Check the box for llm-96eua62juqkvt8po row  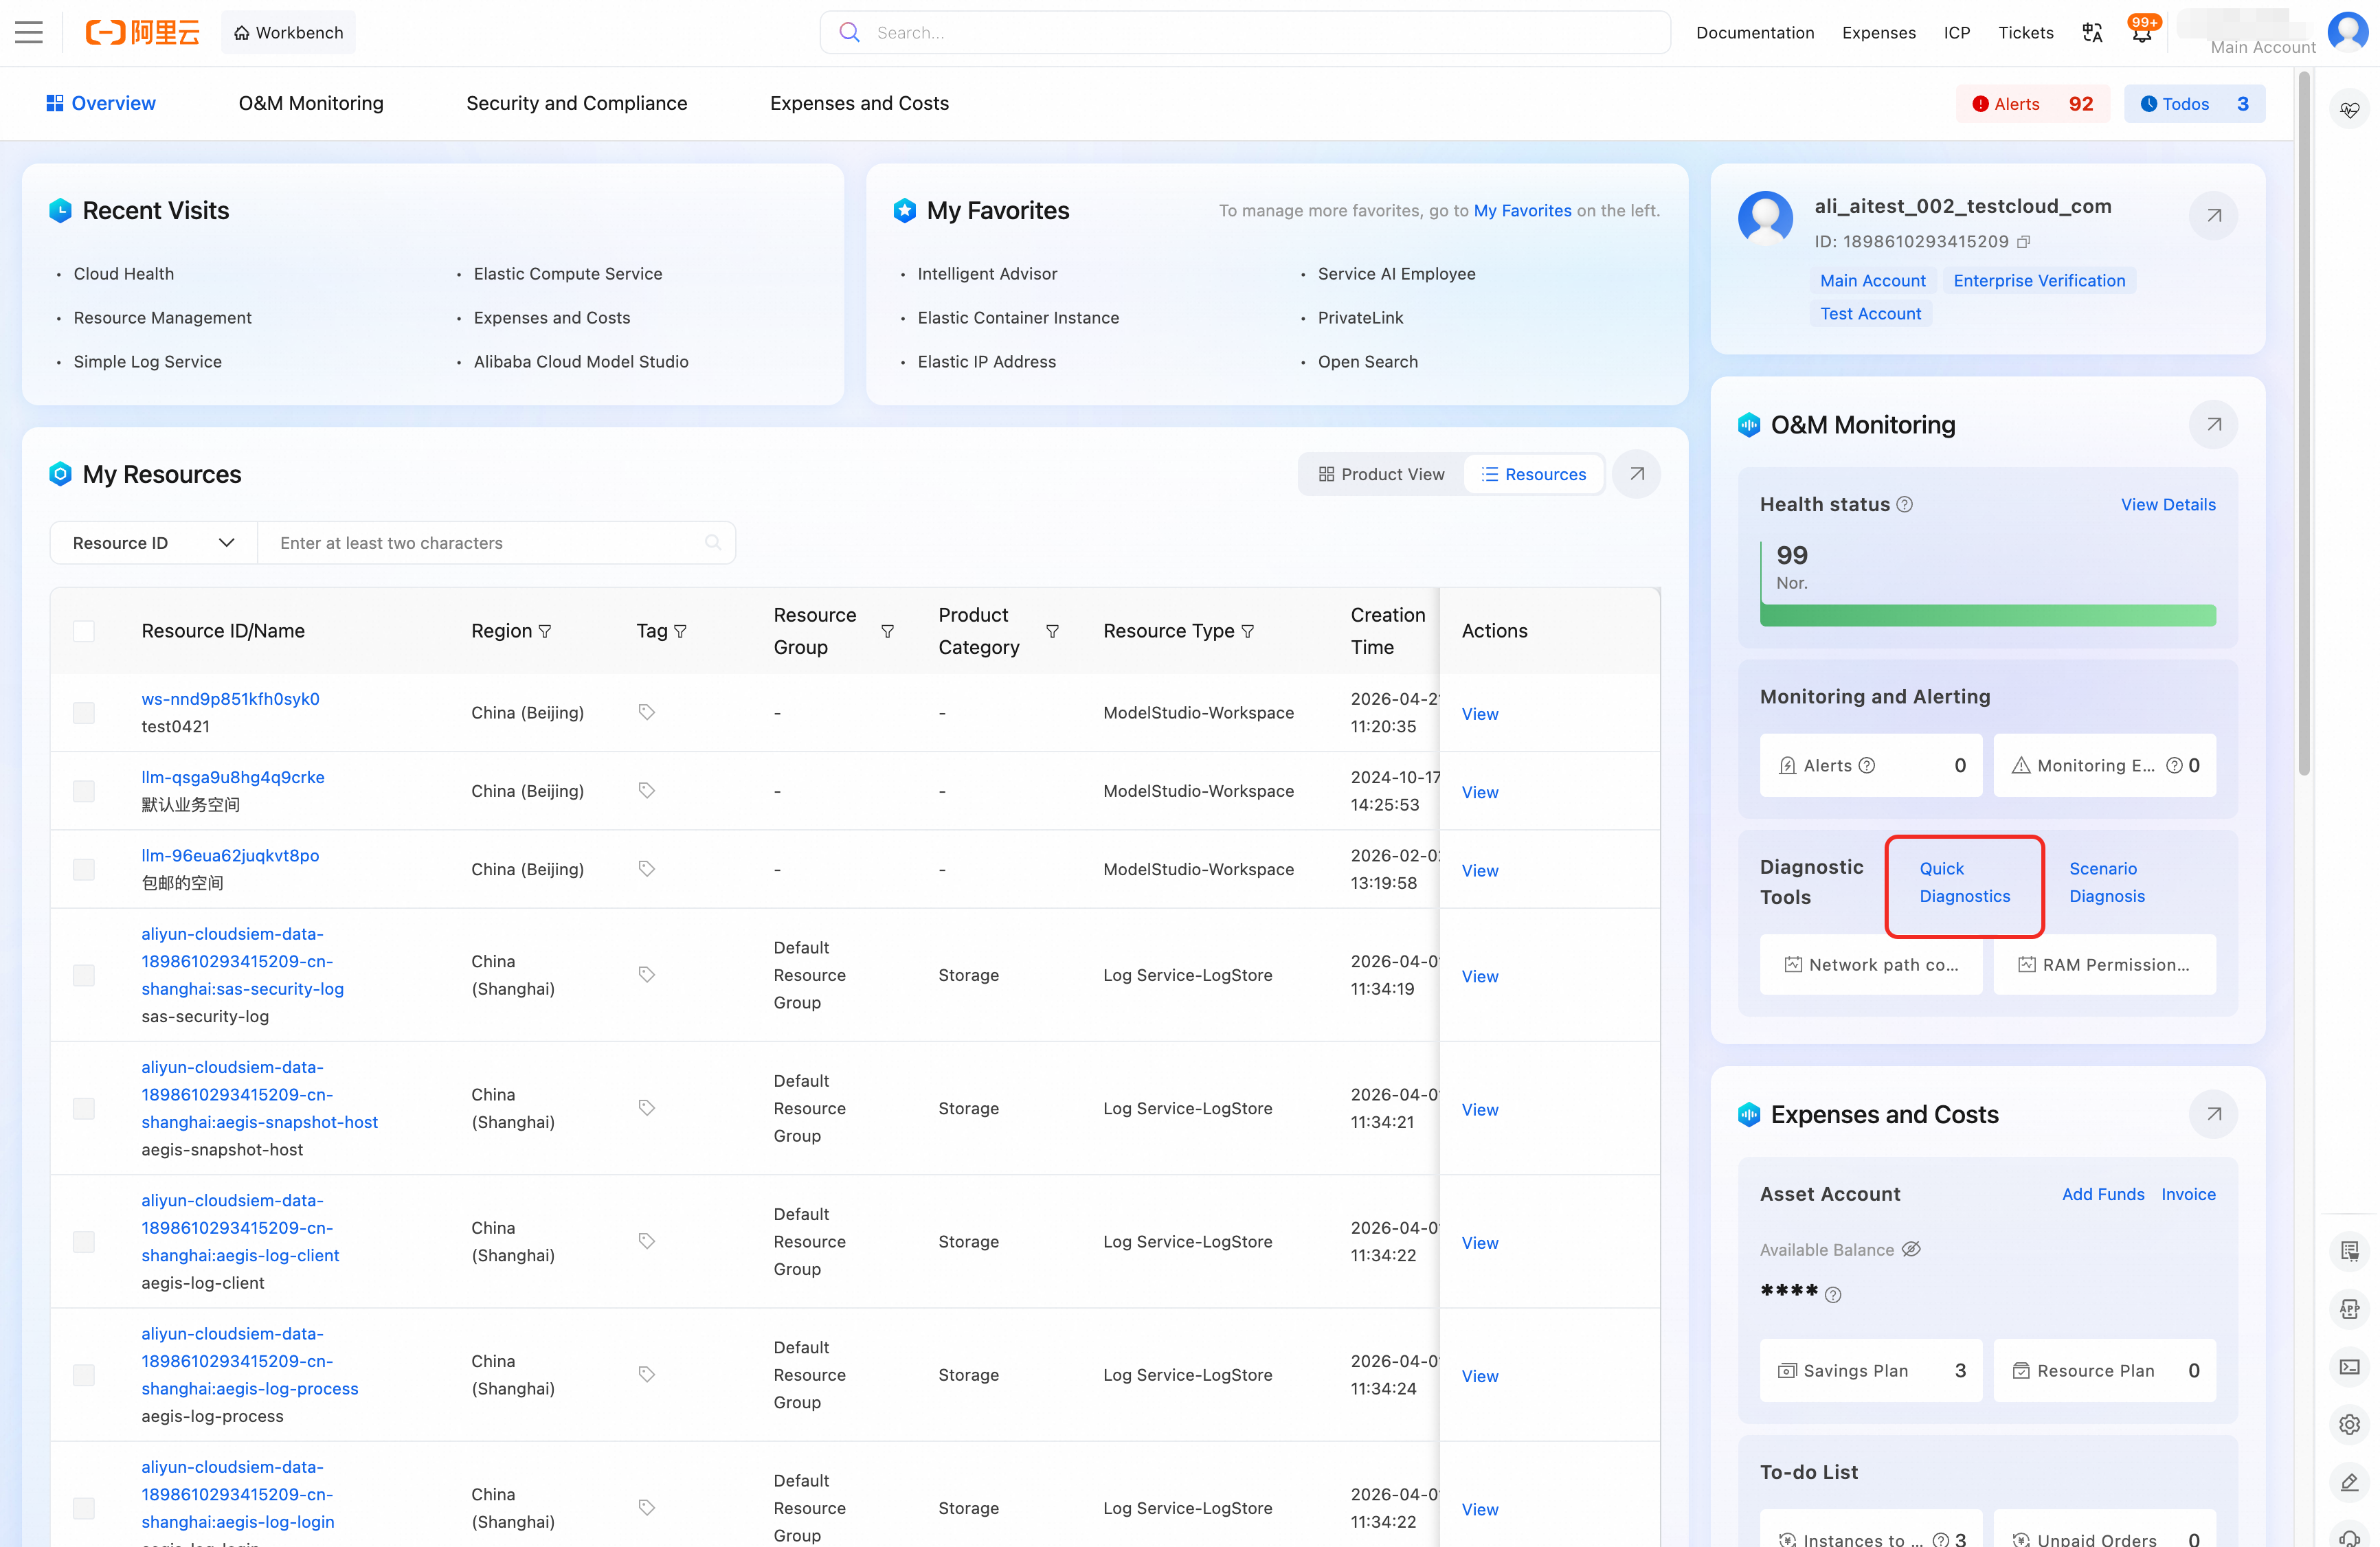click(84, 870)
